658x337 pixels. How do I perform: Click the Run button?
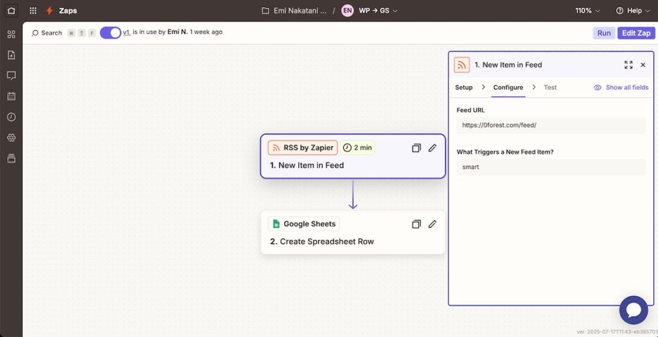click(x=604, y=33)
